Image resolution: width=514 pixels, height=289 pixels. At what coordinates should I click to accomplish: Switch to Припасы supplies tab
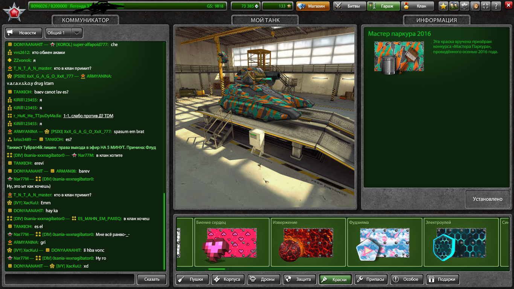(x=371, y=279)
